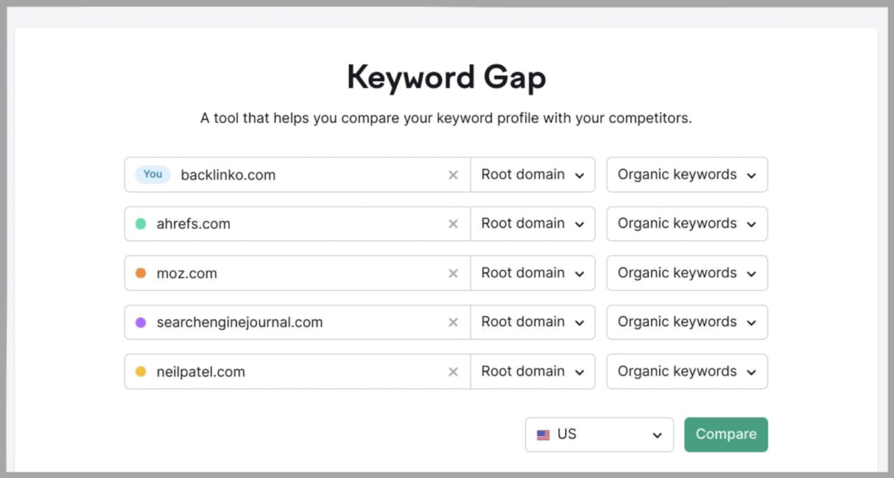Open the US country selector dropdown
894x478 pixels.
(599, 435)
